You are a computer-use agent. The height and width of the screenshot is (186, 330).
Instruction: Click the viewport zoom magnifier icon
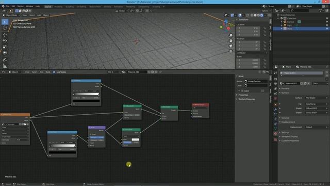[x=231, y=35]
